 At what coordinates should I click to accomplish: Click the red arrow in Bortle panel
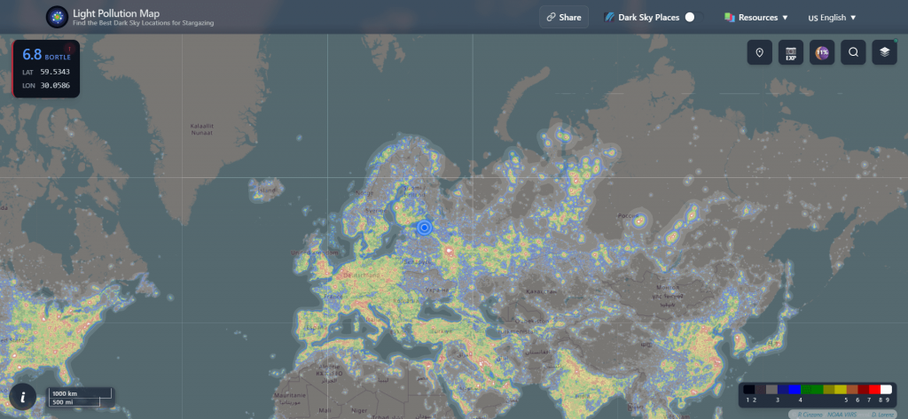68,48
